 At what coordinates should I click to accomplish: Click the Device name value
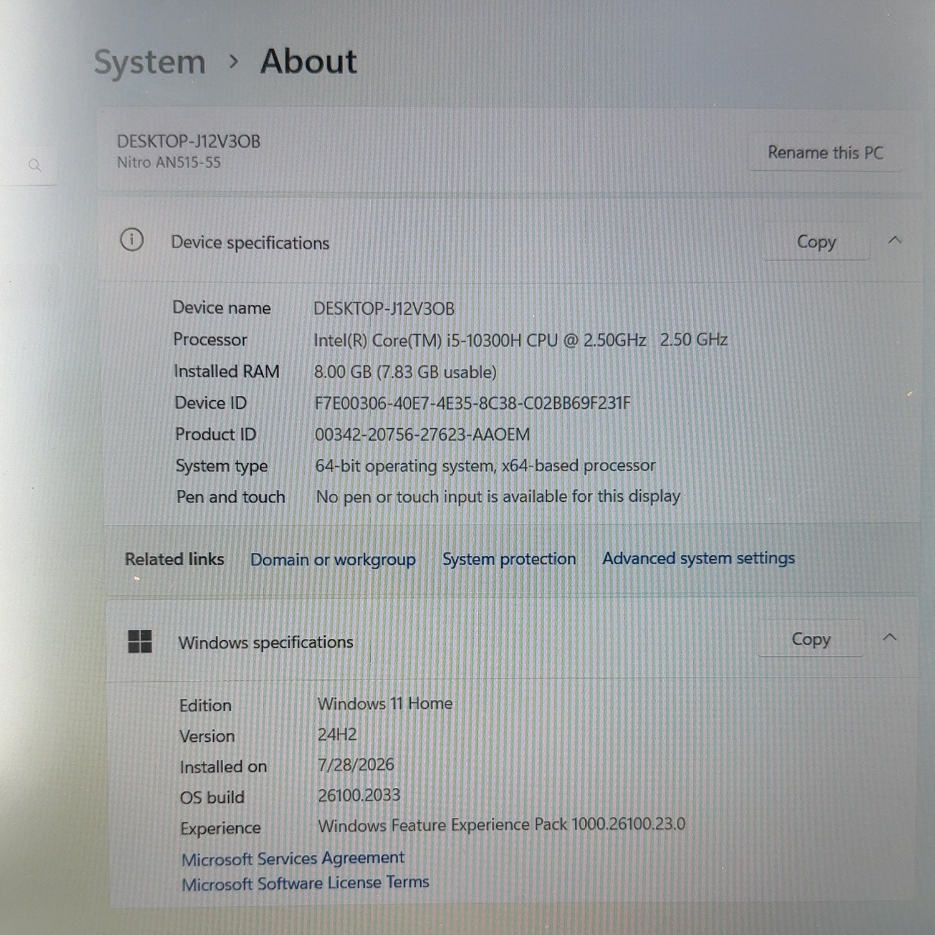[384, 309]
